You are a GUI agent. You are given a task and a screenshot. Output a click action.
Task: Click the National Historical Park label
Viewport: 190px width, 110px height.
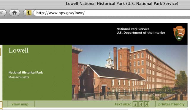26,73
